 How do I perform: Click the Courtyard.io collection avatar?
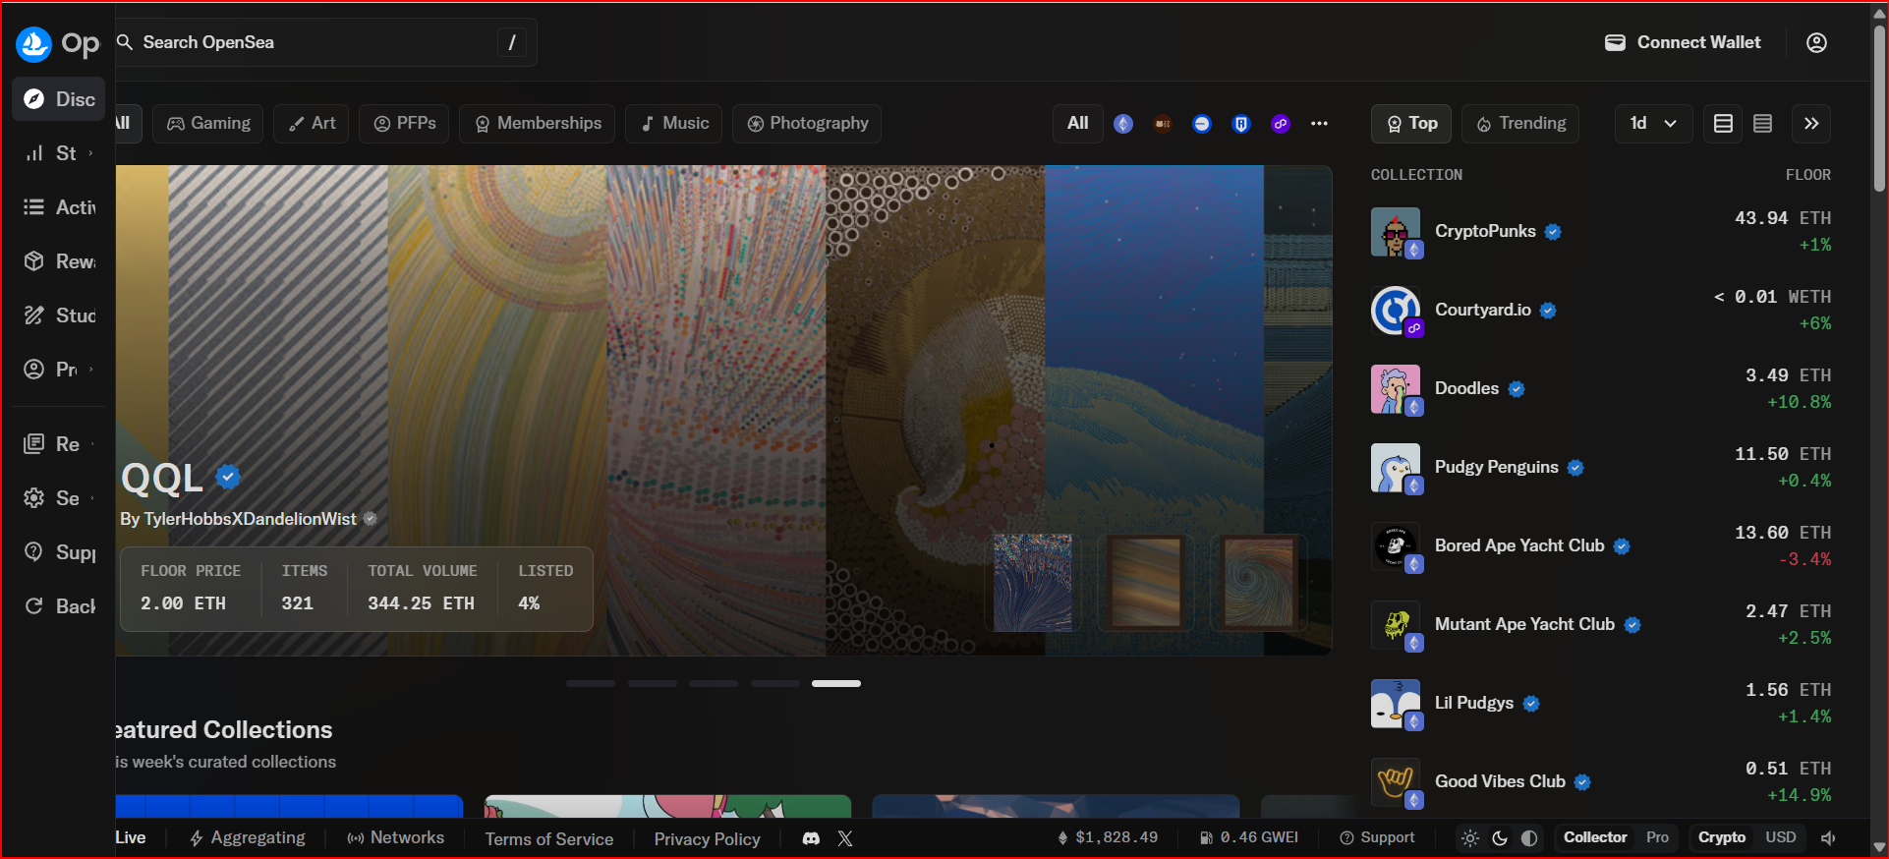click(x=1396, y=311)
